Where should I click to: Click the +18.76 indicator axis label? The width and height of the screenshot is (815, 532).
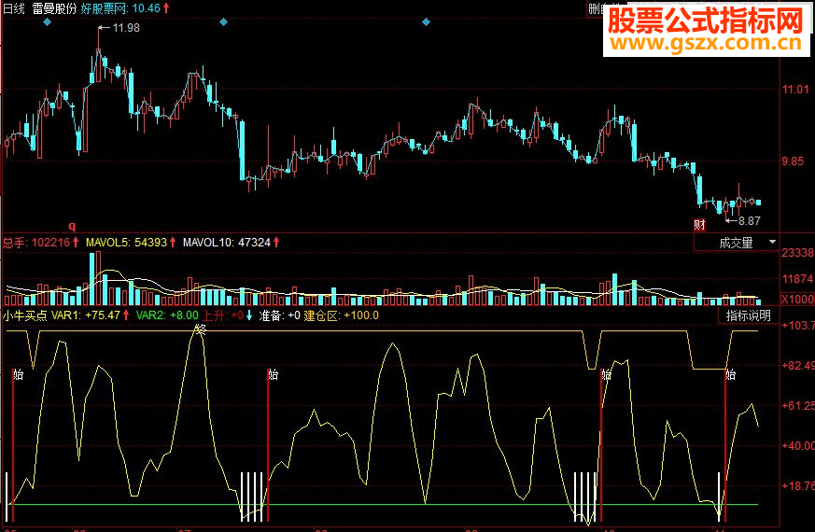point(798,485)
